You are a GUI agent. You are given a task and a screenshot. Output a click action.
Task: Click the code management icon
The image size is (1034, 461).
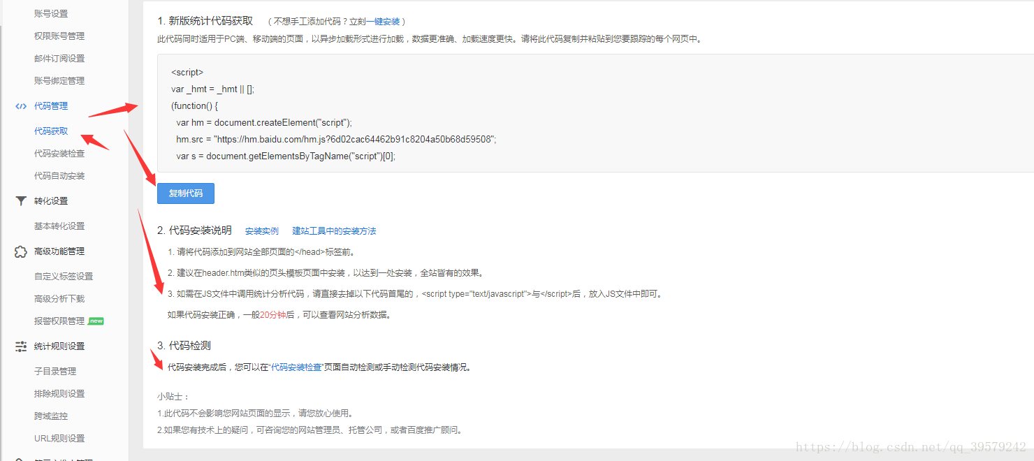coord(21,106)
